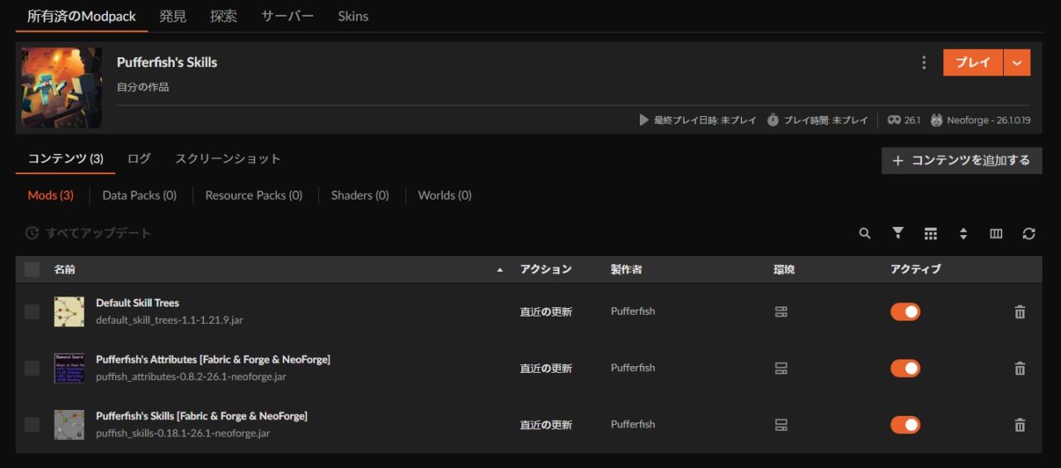Click Pufferfish's Skills [Fabric & Forge & NeoForge] name
This screenshot has width=1061, height=468.
[201, 416]
